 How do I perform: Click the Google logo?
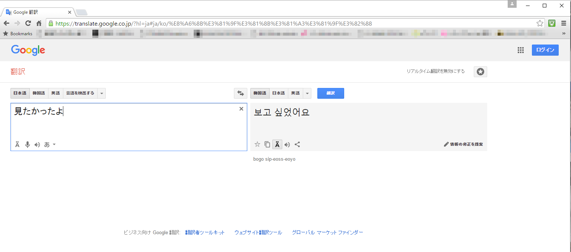[28, 50]
